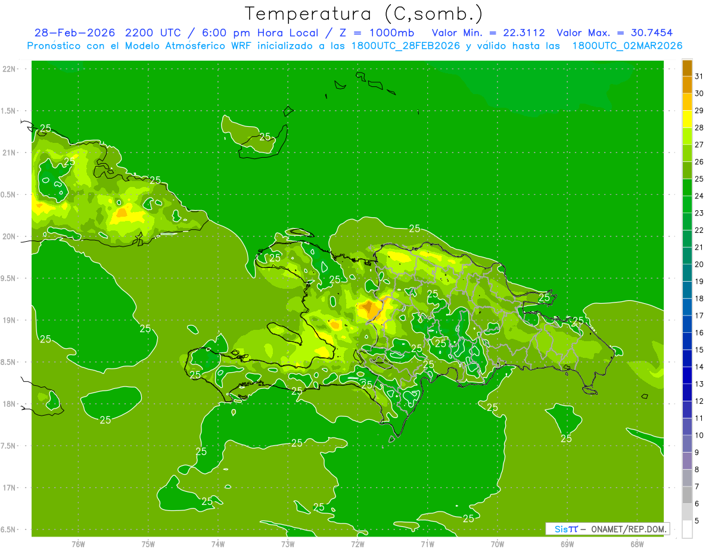Click the '74W' longitude axis label
The image size is (715, 552).
pos(218,544)
